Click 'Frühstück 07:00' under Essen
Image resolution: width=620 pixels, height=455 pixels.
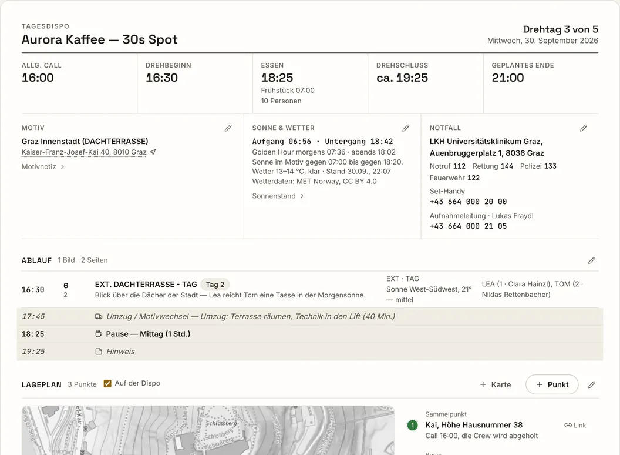[x=288, y=91]
